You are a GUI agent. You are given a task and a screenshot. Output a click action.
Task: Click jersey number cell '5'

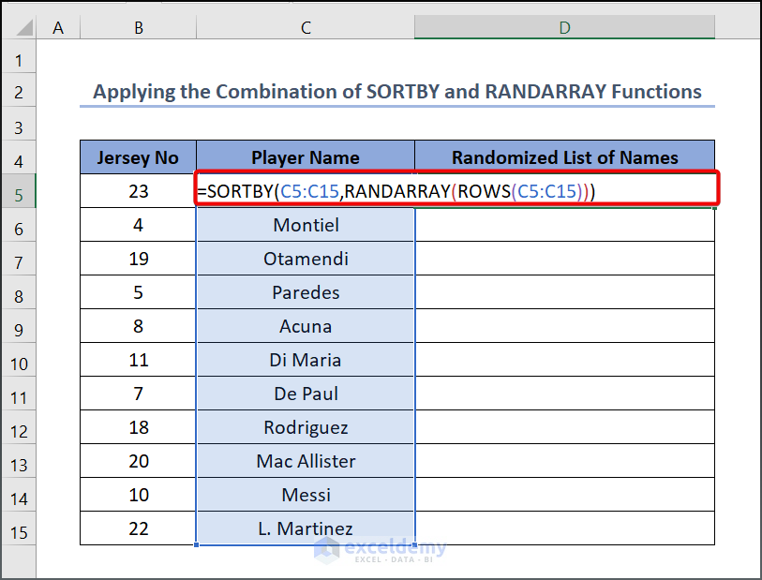139,292
